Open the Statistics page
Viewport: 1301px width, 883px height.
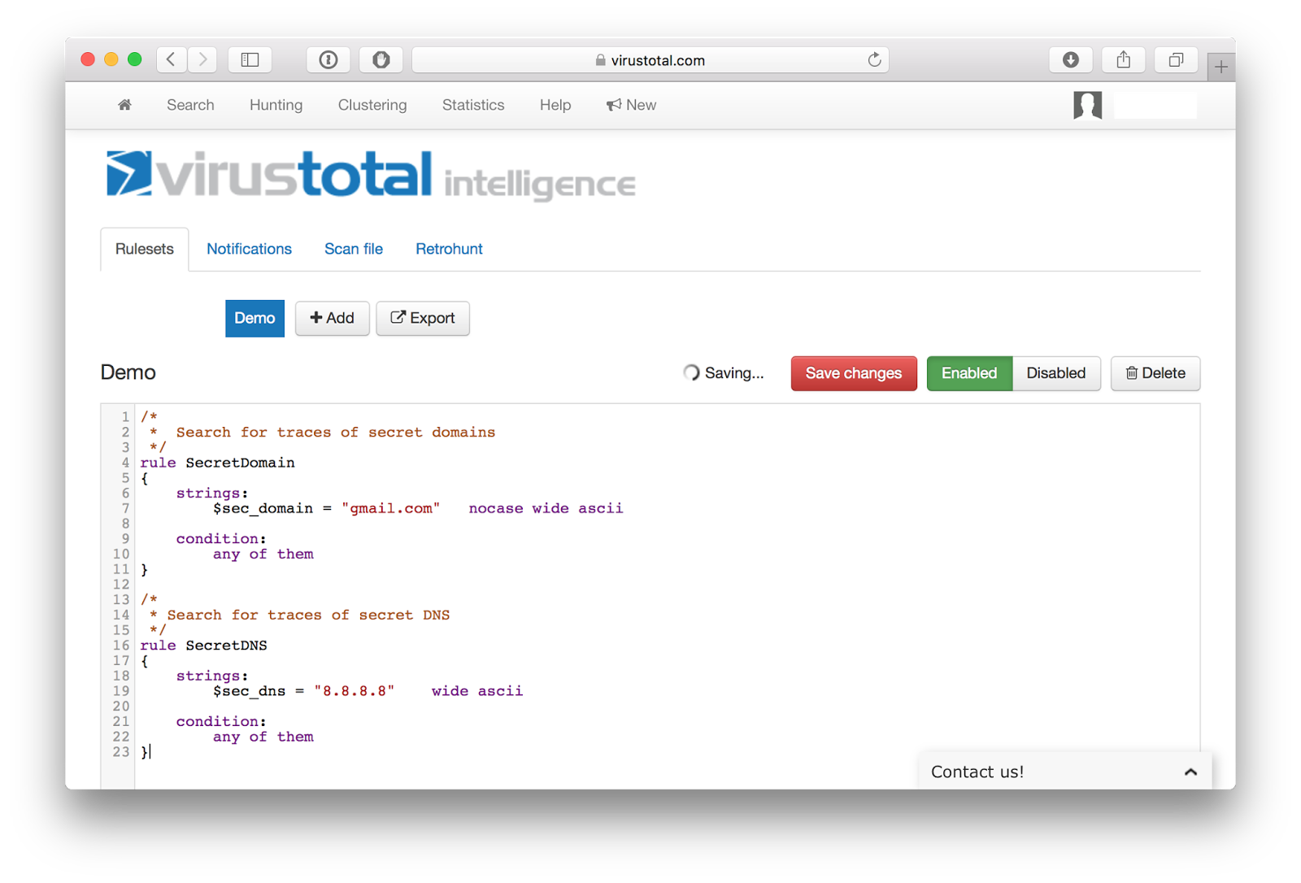pyautogui.click(x=472, y=105)
